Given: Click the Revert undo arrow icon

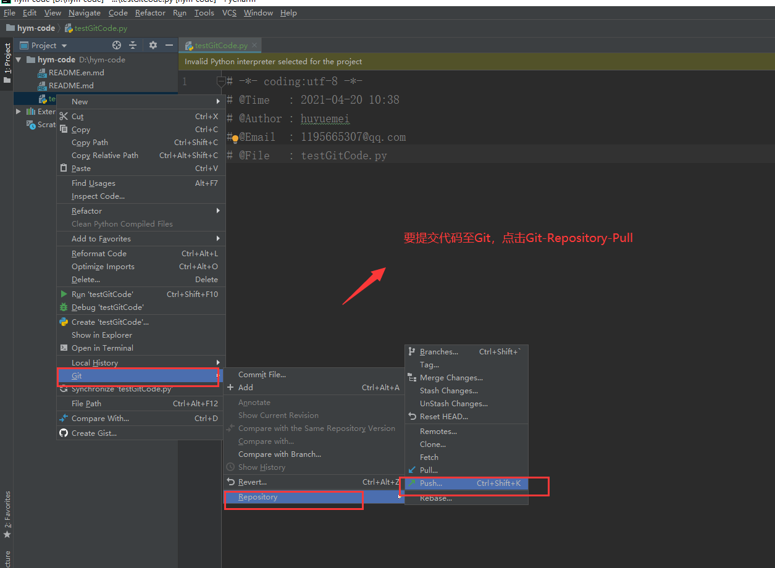Looking at the screenshot, I should tap(230, 482).
